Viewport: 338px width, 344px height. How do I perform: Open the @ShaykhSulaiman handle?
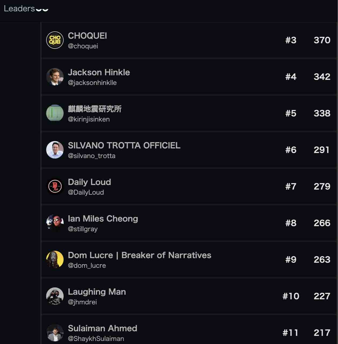pos(96,339)
